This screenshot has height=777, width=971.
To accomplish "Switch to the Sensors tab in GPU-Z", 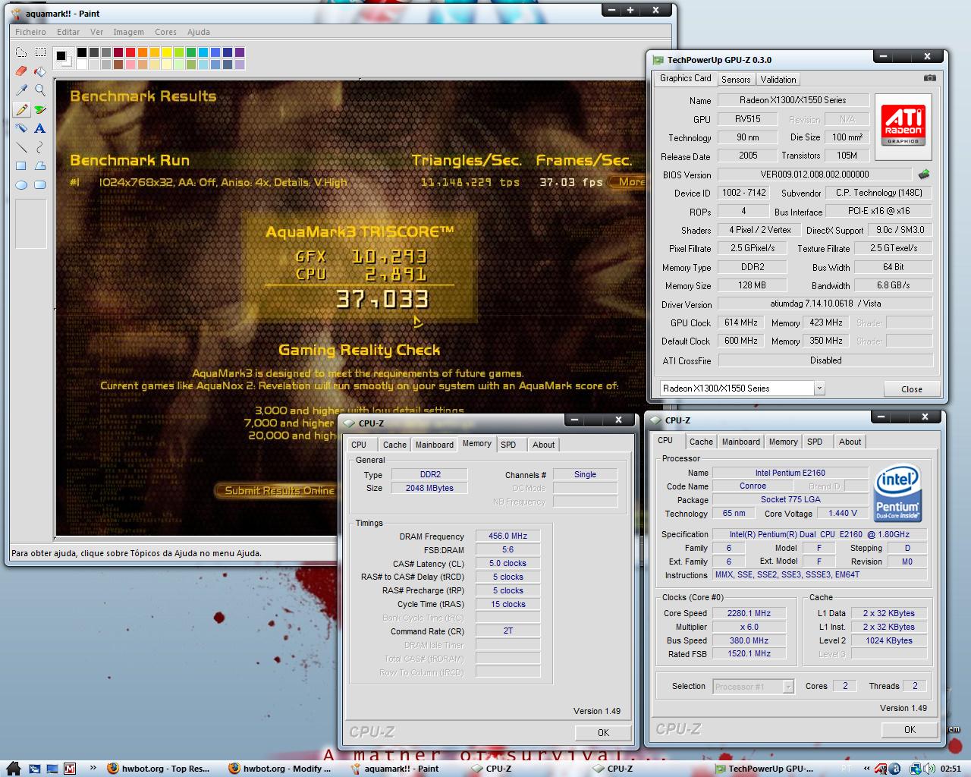I will pos(736,80).
